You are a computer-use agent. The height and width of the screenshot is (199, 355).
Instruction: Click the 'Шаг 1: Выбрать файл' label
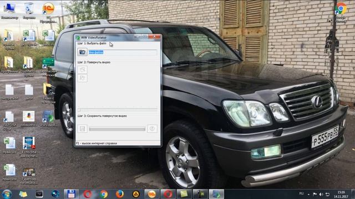point(92,43)
